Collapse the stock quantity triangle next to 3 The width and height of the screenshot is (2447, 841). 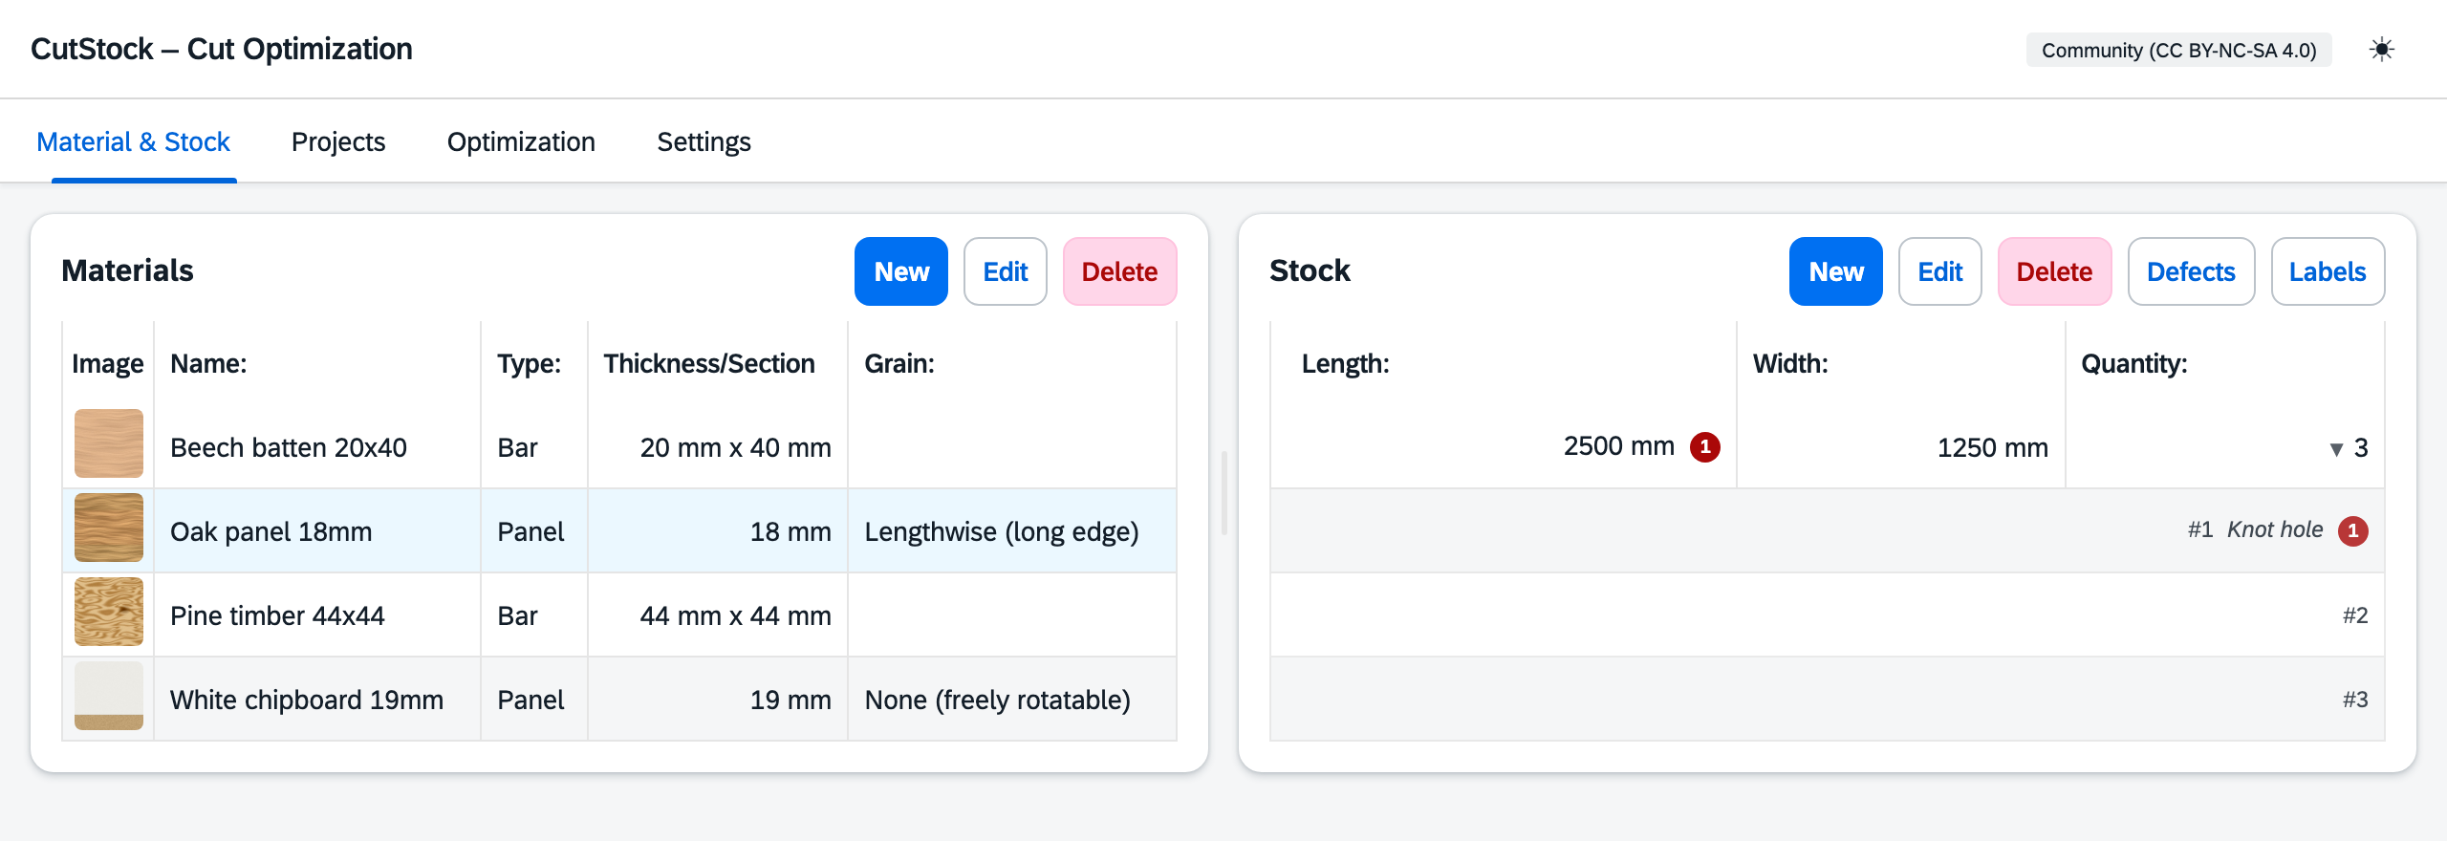[x=2336, y=448]
